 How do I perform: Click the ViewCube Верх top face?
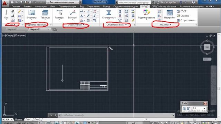tap(207, 47)
